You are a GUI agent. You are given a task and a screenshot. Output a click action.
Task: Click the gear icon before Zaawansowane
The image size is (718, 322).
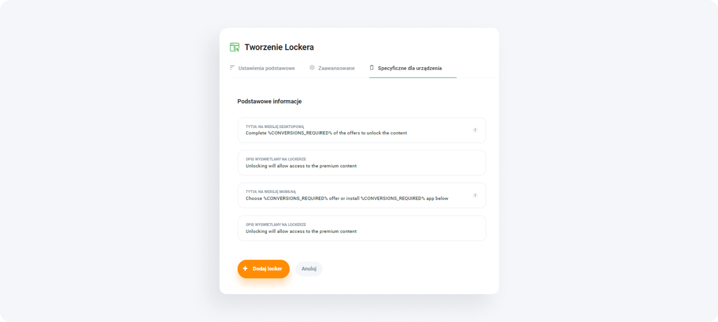pyautogui.click(x=312, y=68)
